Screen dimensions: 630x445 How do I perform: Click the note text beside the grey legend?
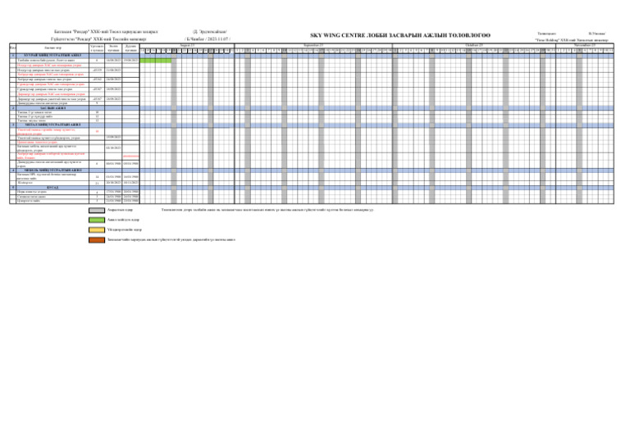click(267, 210)
